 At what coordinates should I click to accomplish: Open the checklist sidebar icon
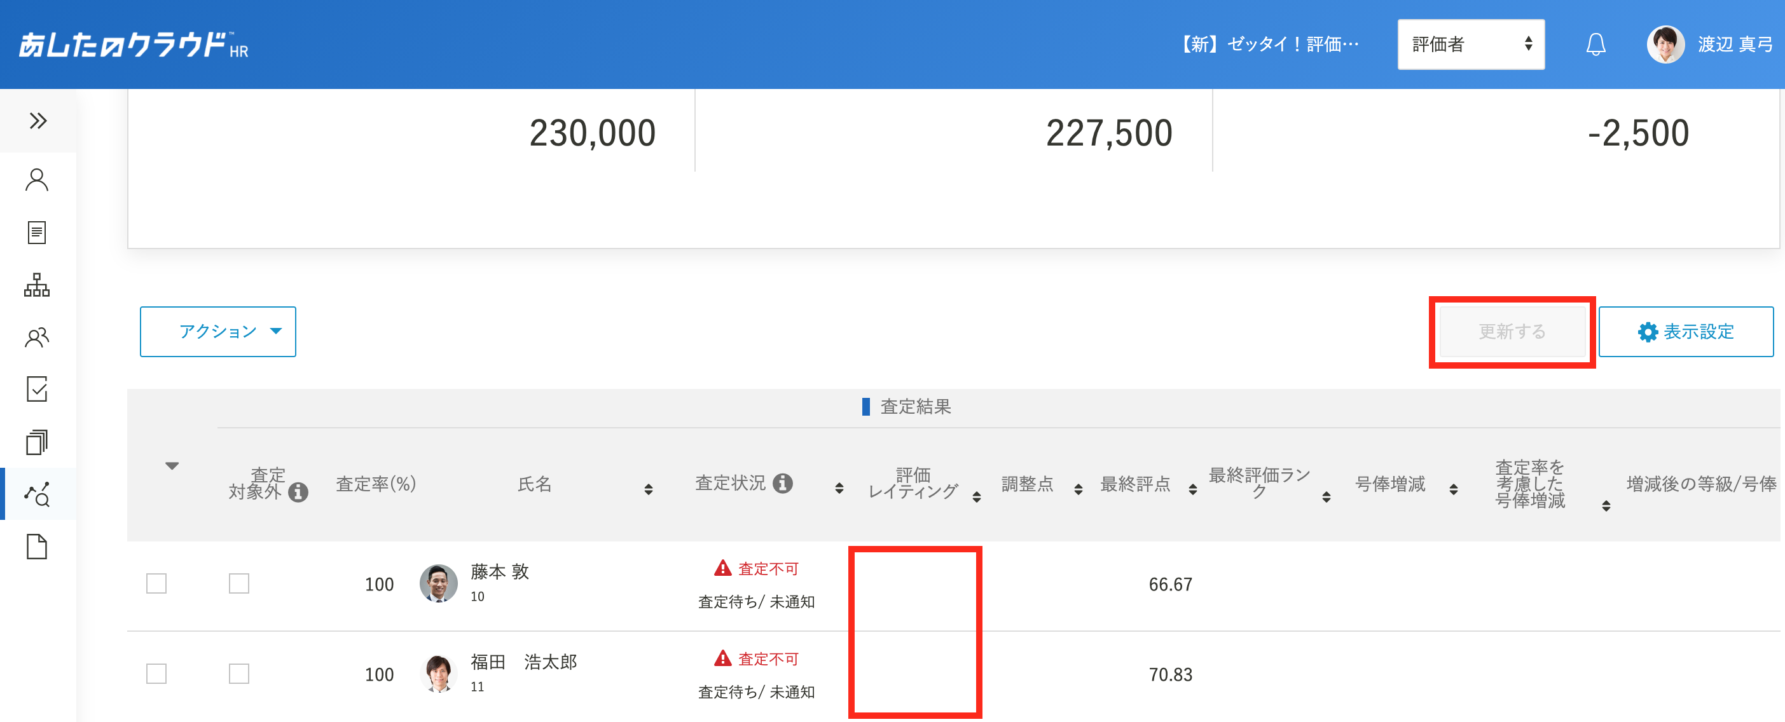pyautogui.click(x=37, y=389)
